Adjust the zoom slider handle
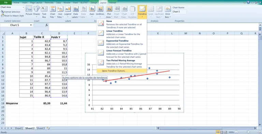 248,132
